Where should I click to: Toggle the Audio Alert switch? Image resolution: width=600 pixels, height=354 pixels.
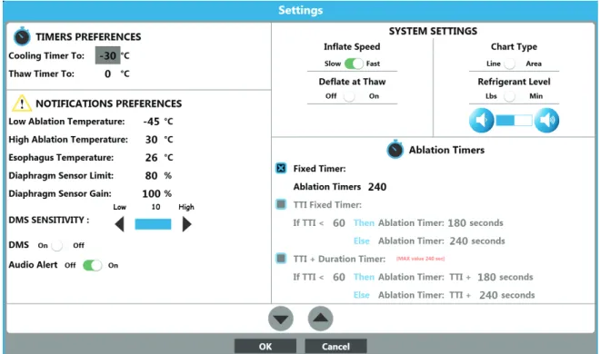coord(93,265)
